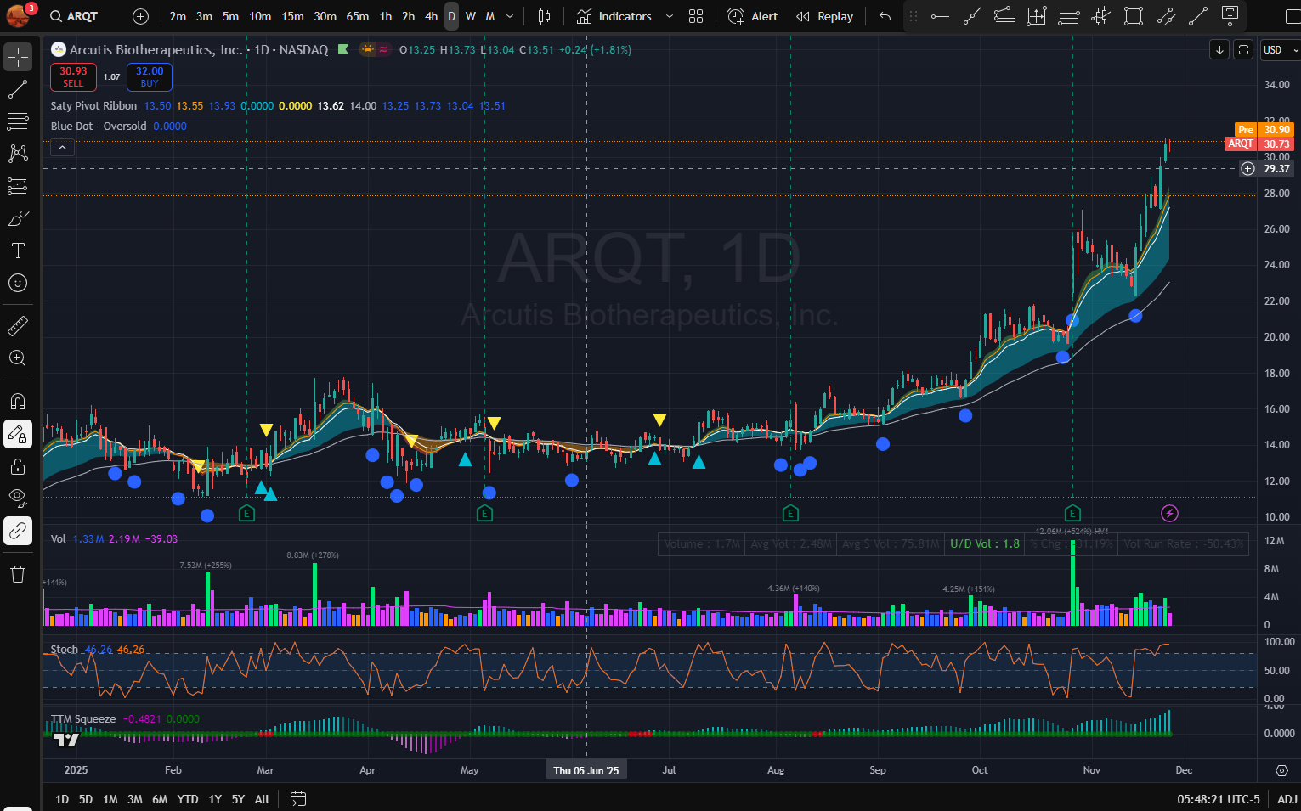Viewport: 1301px width, 811px height.
Task: Collapse the indicator legend chevron
Action: (62, 148)
